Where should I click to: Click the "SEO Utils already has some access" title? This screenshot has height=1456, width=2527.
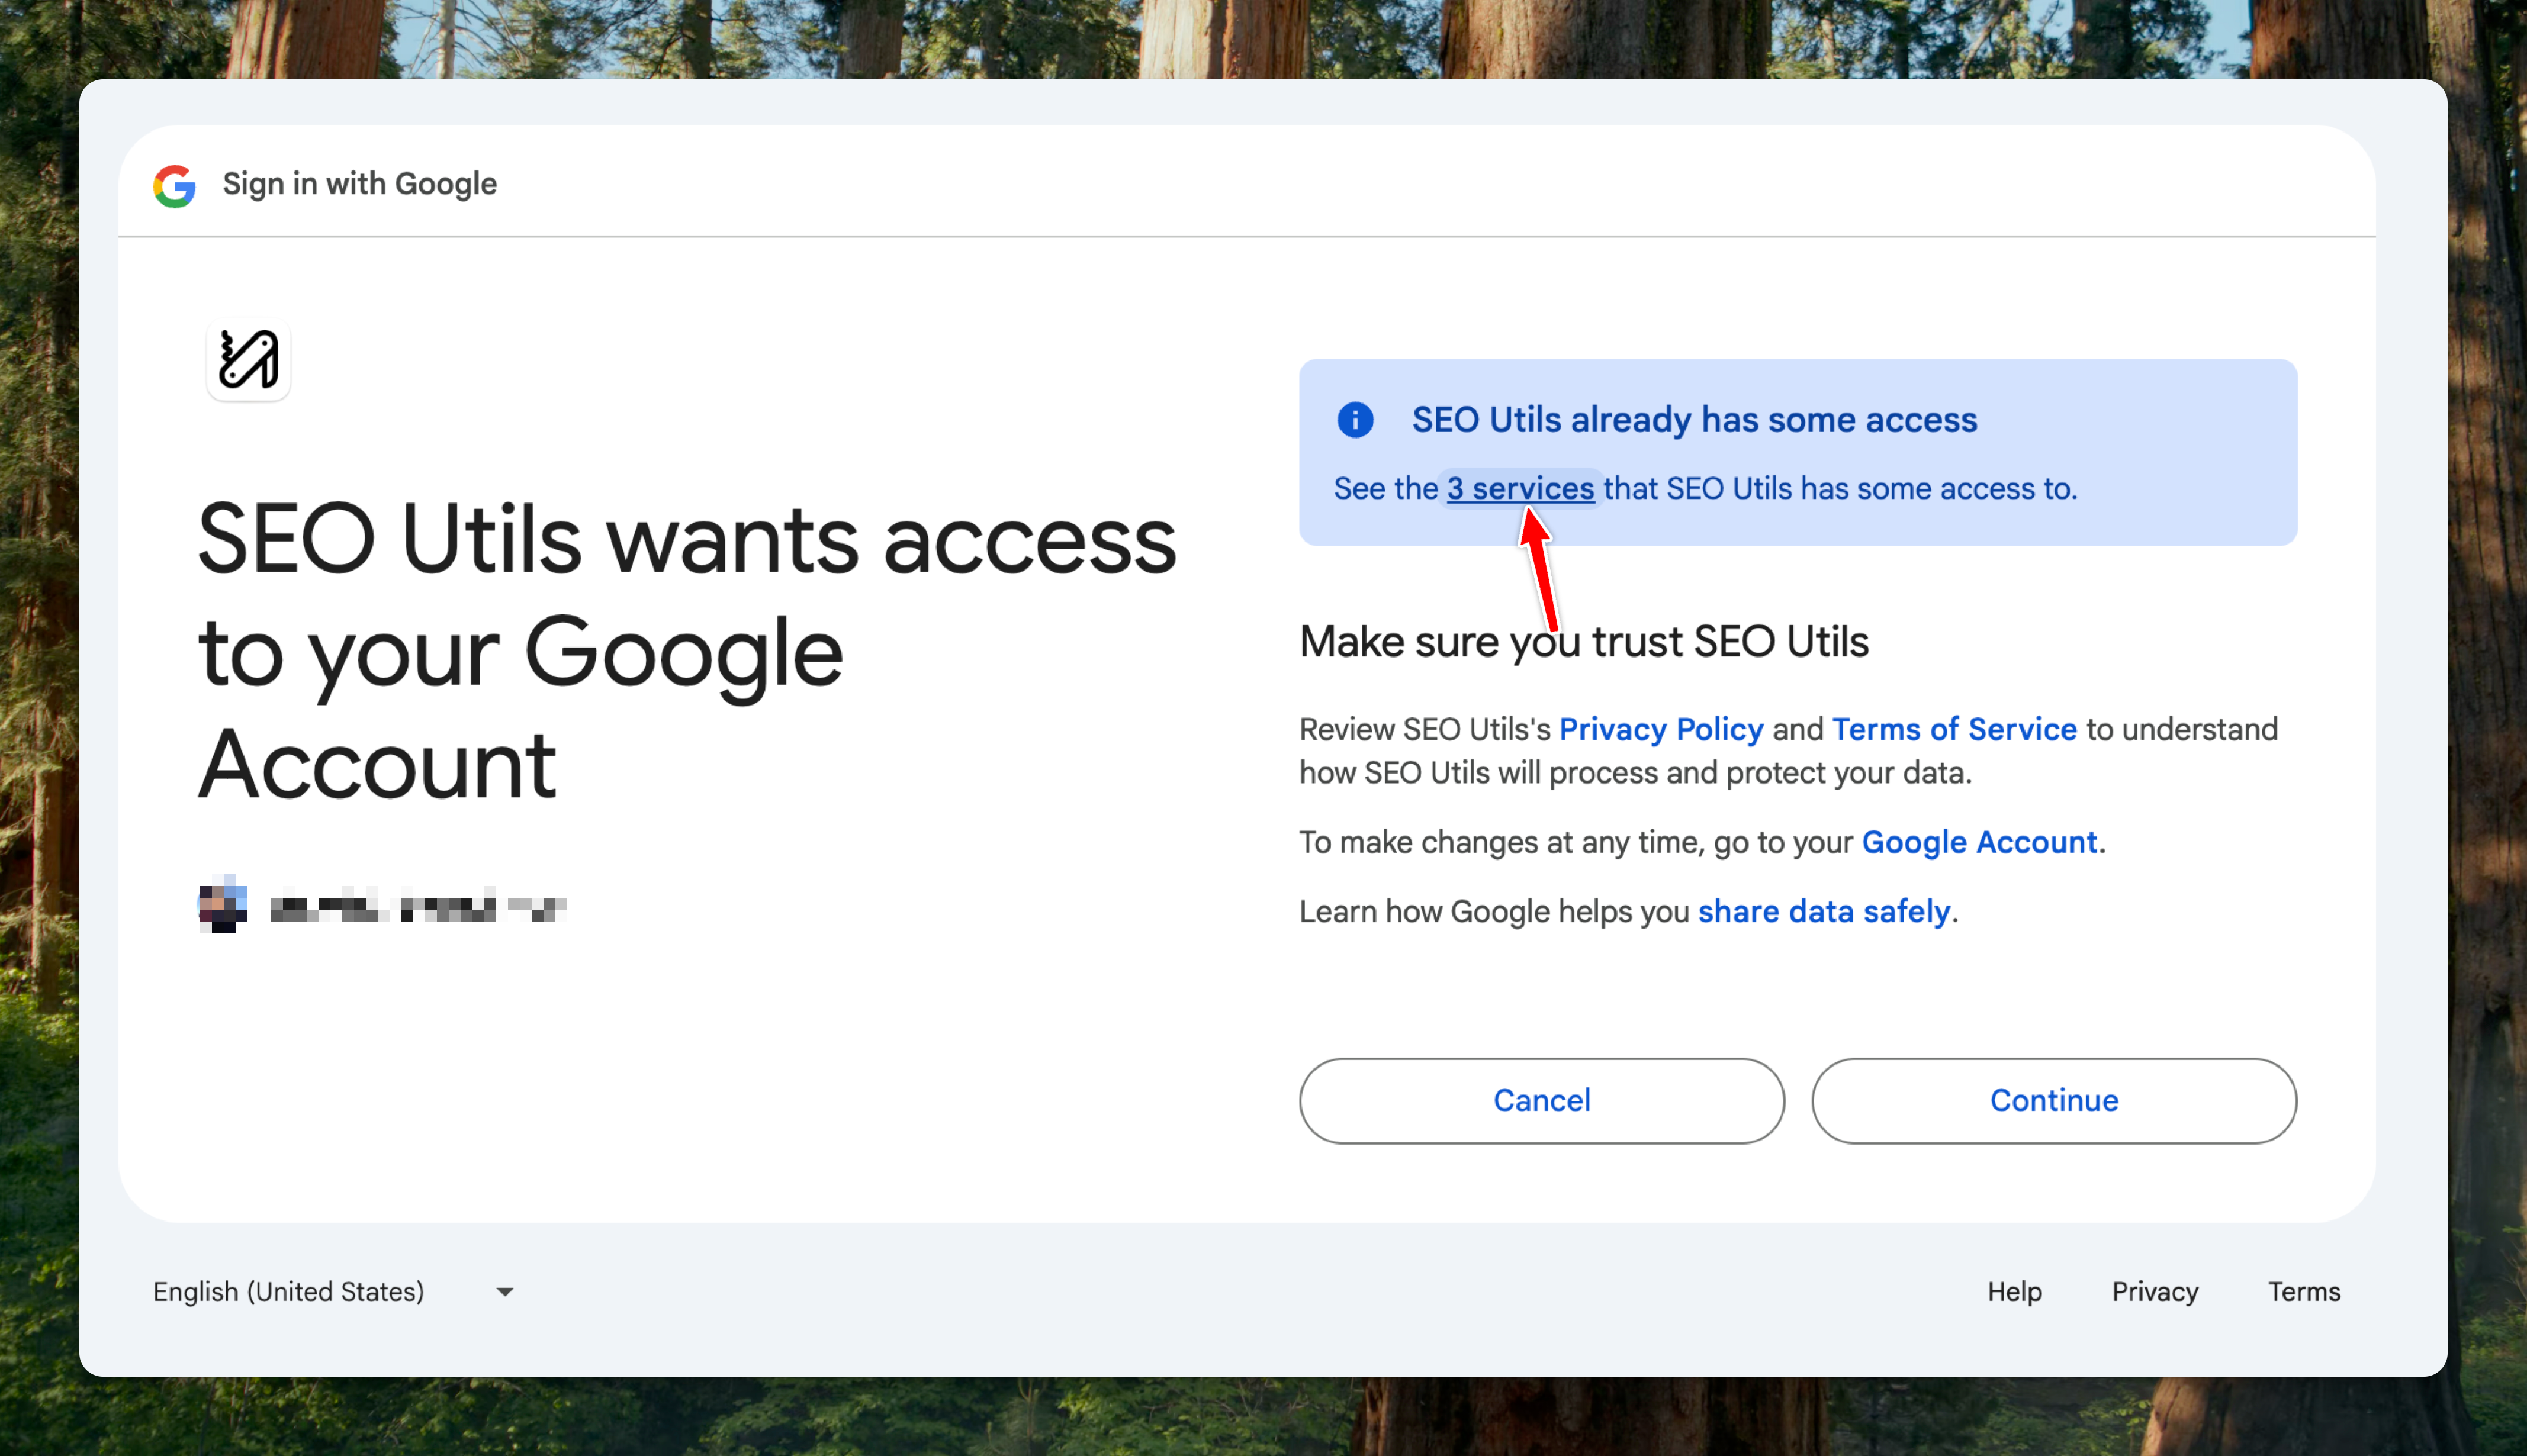[1694, 420]
